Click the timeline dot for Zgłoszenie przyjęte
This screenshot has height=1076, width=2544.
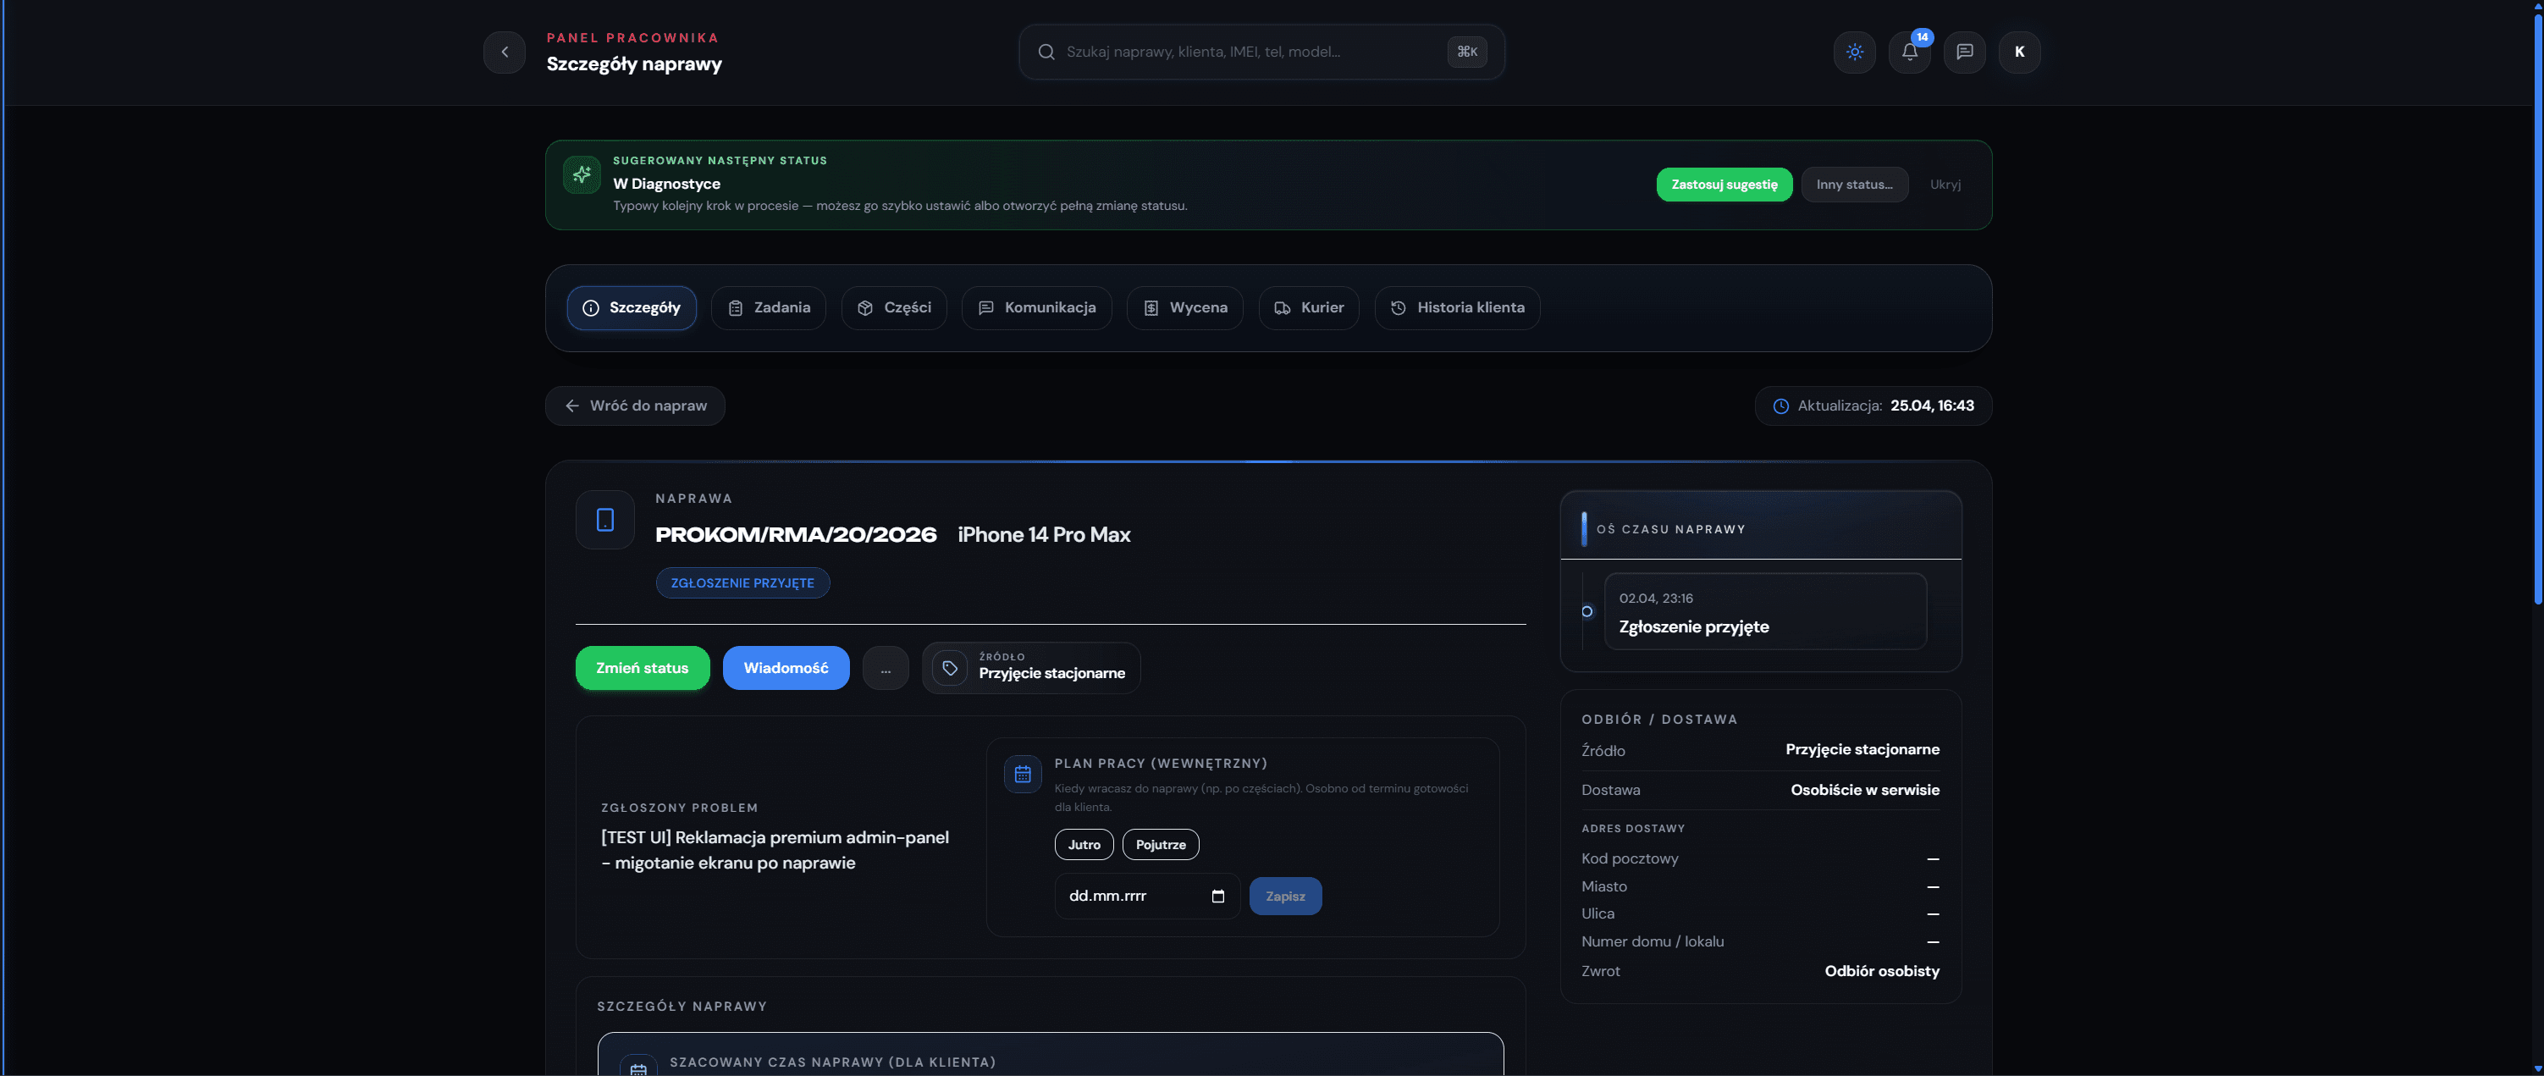[1587, 612]
